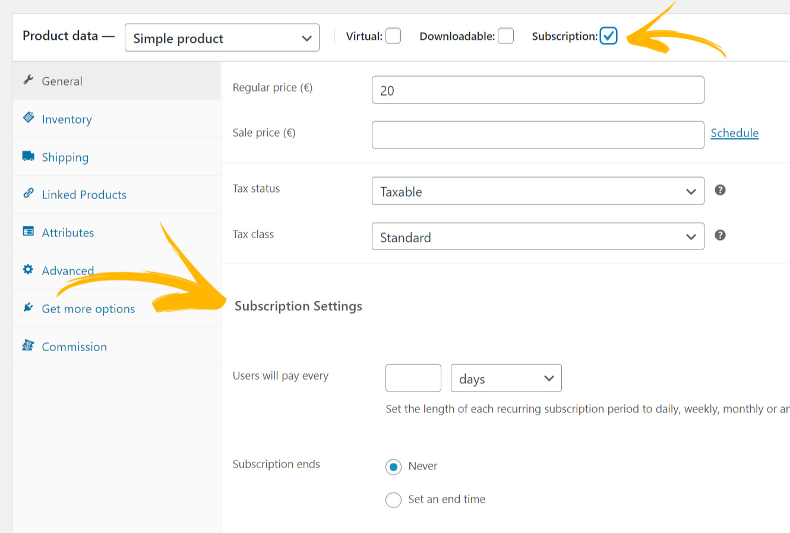Screen dimensions: 790x533
Task: Click the Schedule sale price link
Action: (x=735, y=133)
